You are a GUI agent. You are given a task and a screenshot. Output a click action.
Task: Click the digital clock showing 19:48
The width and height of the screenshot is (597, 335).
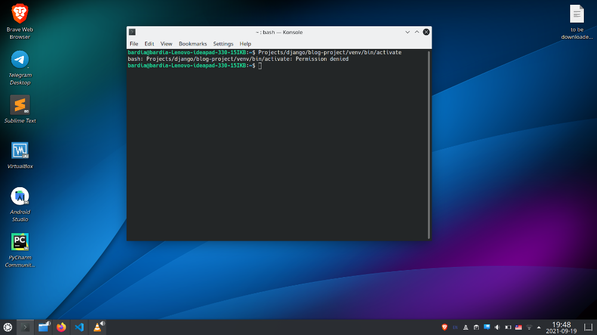click(x=561, y=327)
